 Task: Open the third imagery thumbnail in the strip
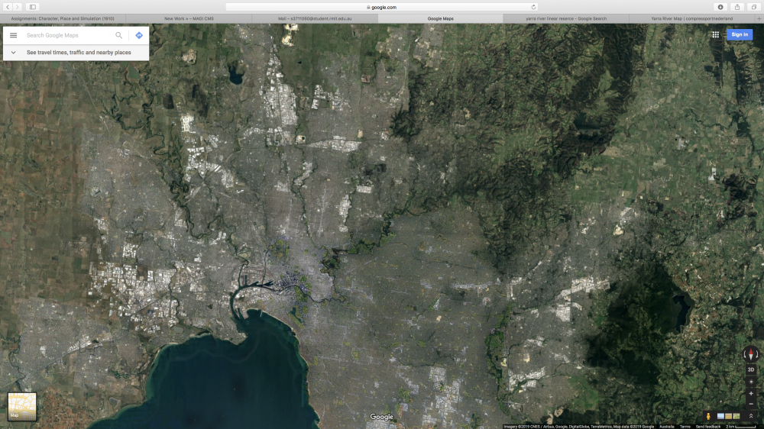736,416
